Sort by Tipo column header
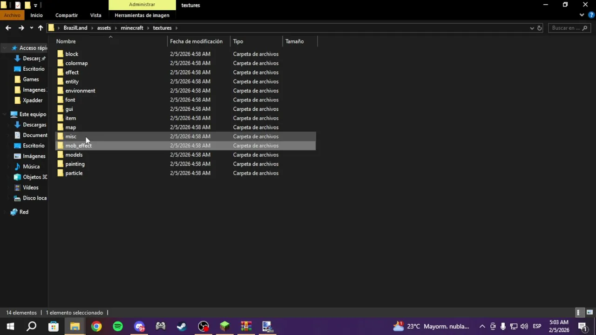Image resolution: width=596 pixels, height=335 pixels. click(x=257, y=41)
